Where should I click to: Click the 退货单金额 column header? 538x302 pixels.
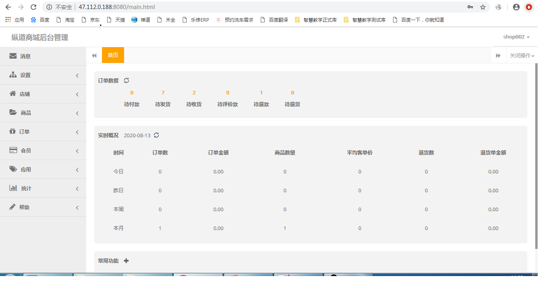pyautogui.click(x=493, y=153)
